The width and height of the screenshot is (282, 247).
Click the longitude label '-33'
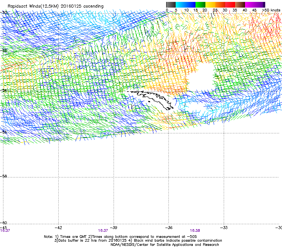tap(224, 228)
